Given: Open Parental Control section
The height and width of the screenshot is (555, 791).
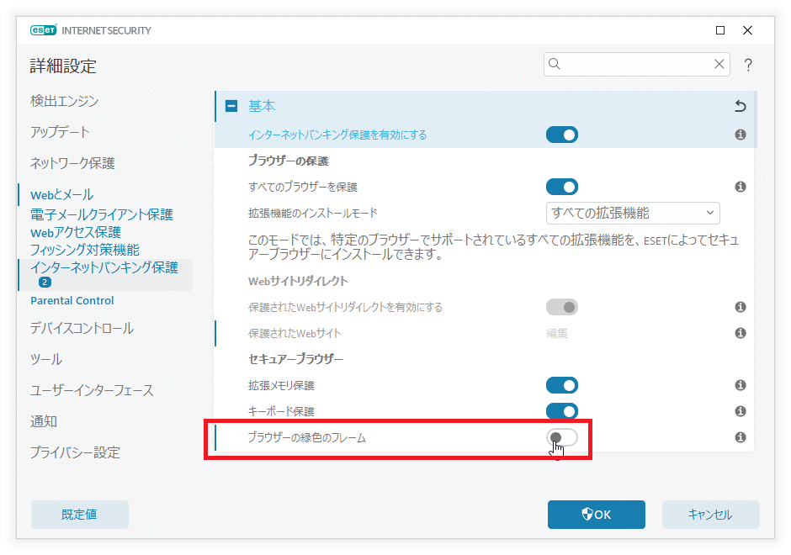Looking at the screenshot, I should [72, 300].
